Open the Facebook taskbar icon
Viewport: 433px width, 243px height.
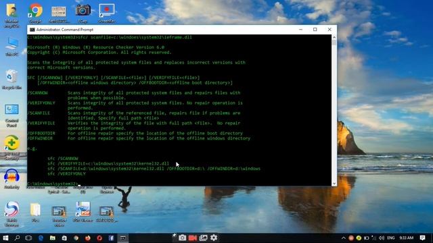coord(111,238)
